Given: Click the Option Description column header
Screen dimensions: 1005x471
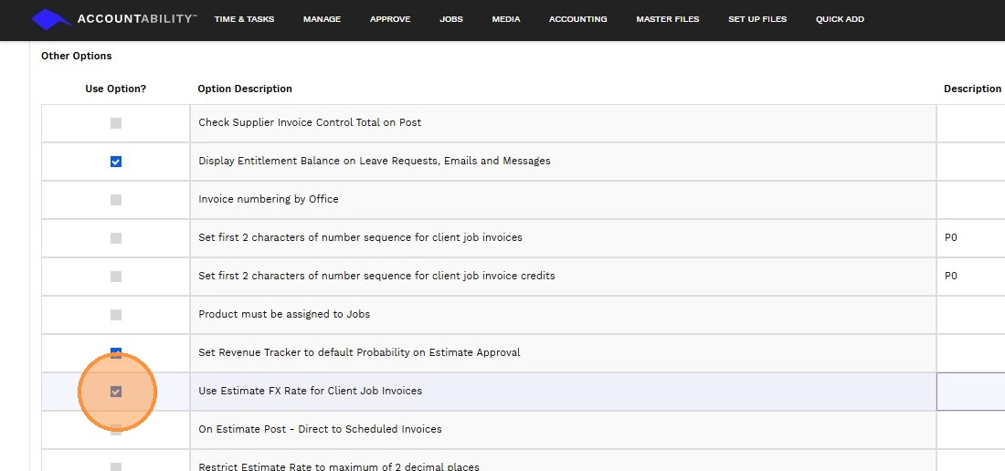Looking at the screenshot, I should [x=245, y=89].
